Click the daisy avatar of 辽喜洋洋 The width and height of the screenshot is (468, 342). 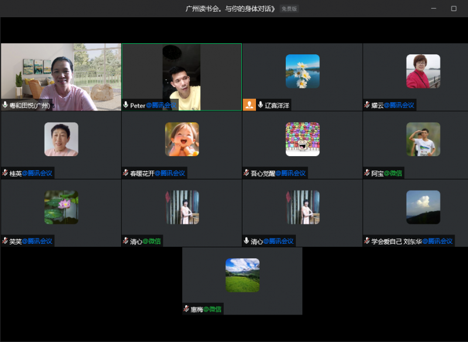tap(302, 71)
